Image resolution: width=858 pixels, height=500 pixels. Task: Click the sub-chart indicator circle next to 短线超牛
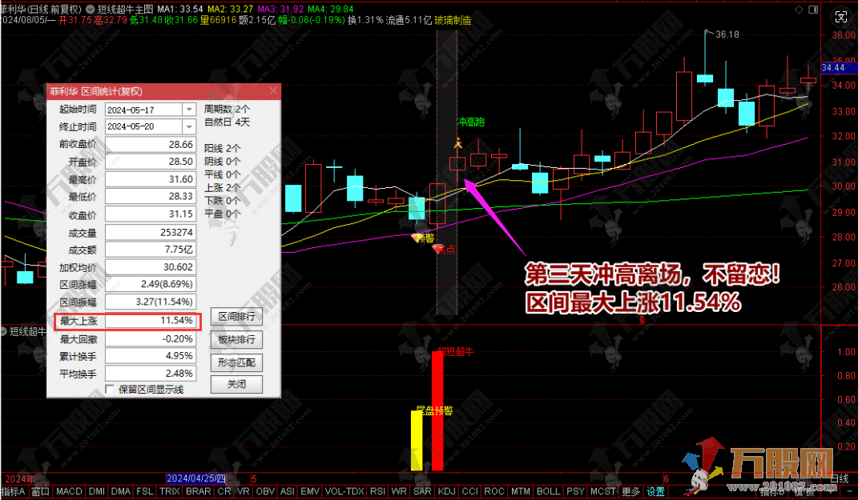pyautogui.click(x=3, y=331)
